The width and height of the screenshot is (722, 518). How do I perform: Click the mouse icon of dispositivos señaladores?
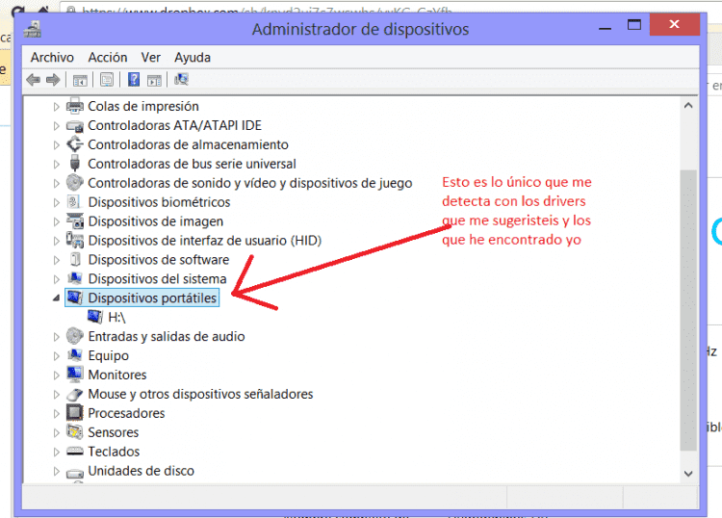coord(74,394)
